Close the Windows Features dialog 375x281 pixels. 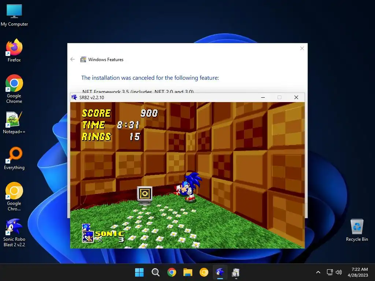(x=302, y=48)
